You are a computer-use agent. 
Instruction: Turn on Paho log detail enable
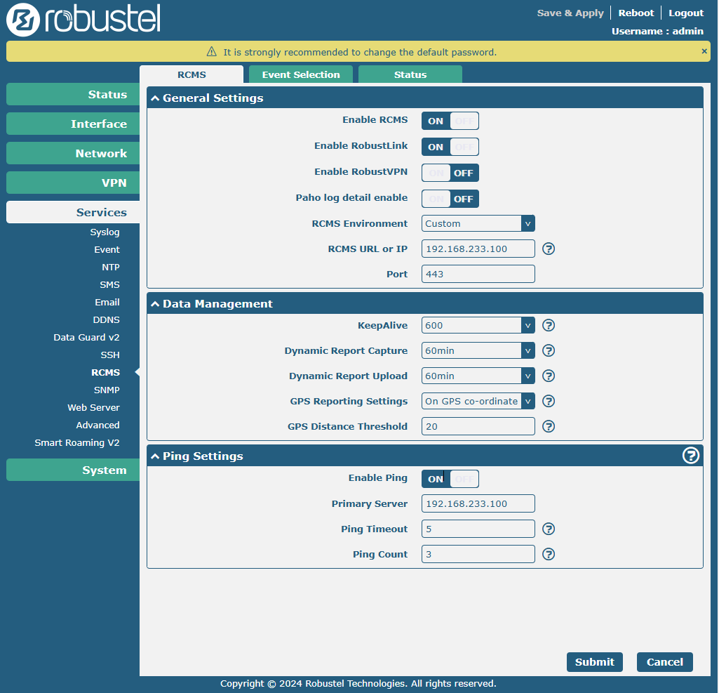(450, 199)
